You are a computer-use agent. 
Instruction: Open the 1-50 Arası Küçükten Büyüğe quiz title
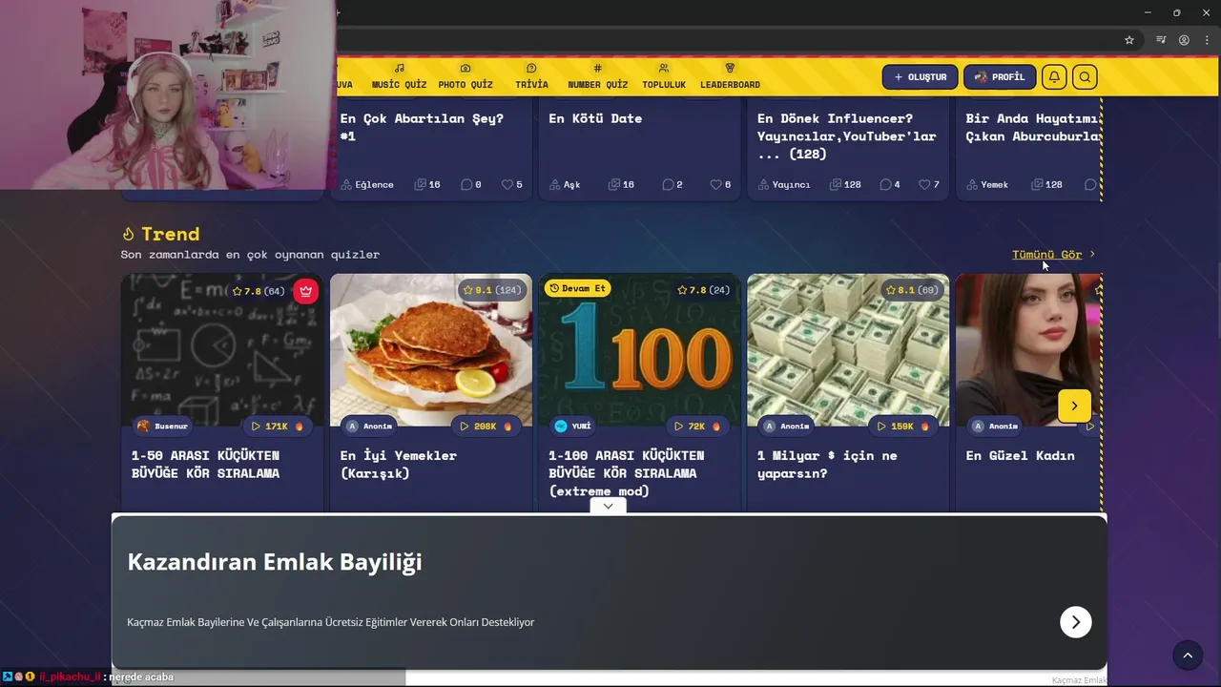205,465
